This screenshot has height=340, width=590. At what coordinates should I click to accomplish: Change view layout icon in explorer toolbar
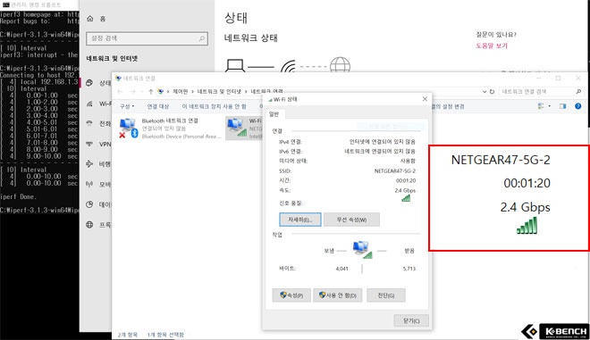tap(541, 106)
